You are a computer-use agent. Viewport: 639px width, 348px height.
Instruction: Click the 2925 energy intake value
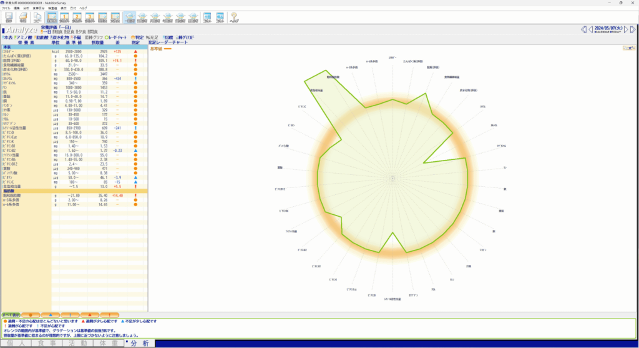point(103,52)
